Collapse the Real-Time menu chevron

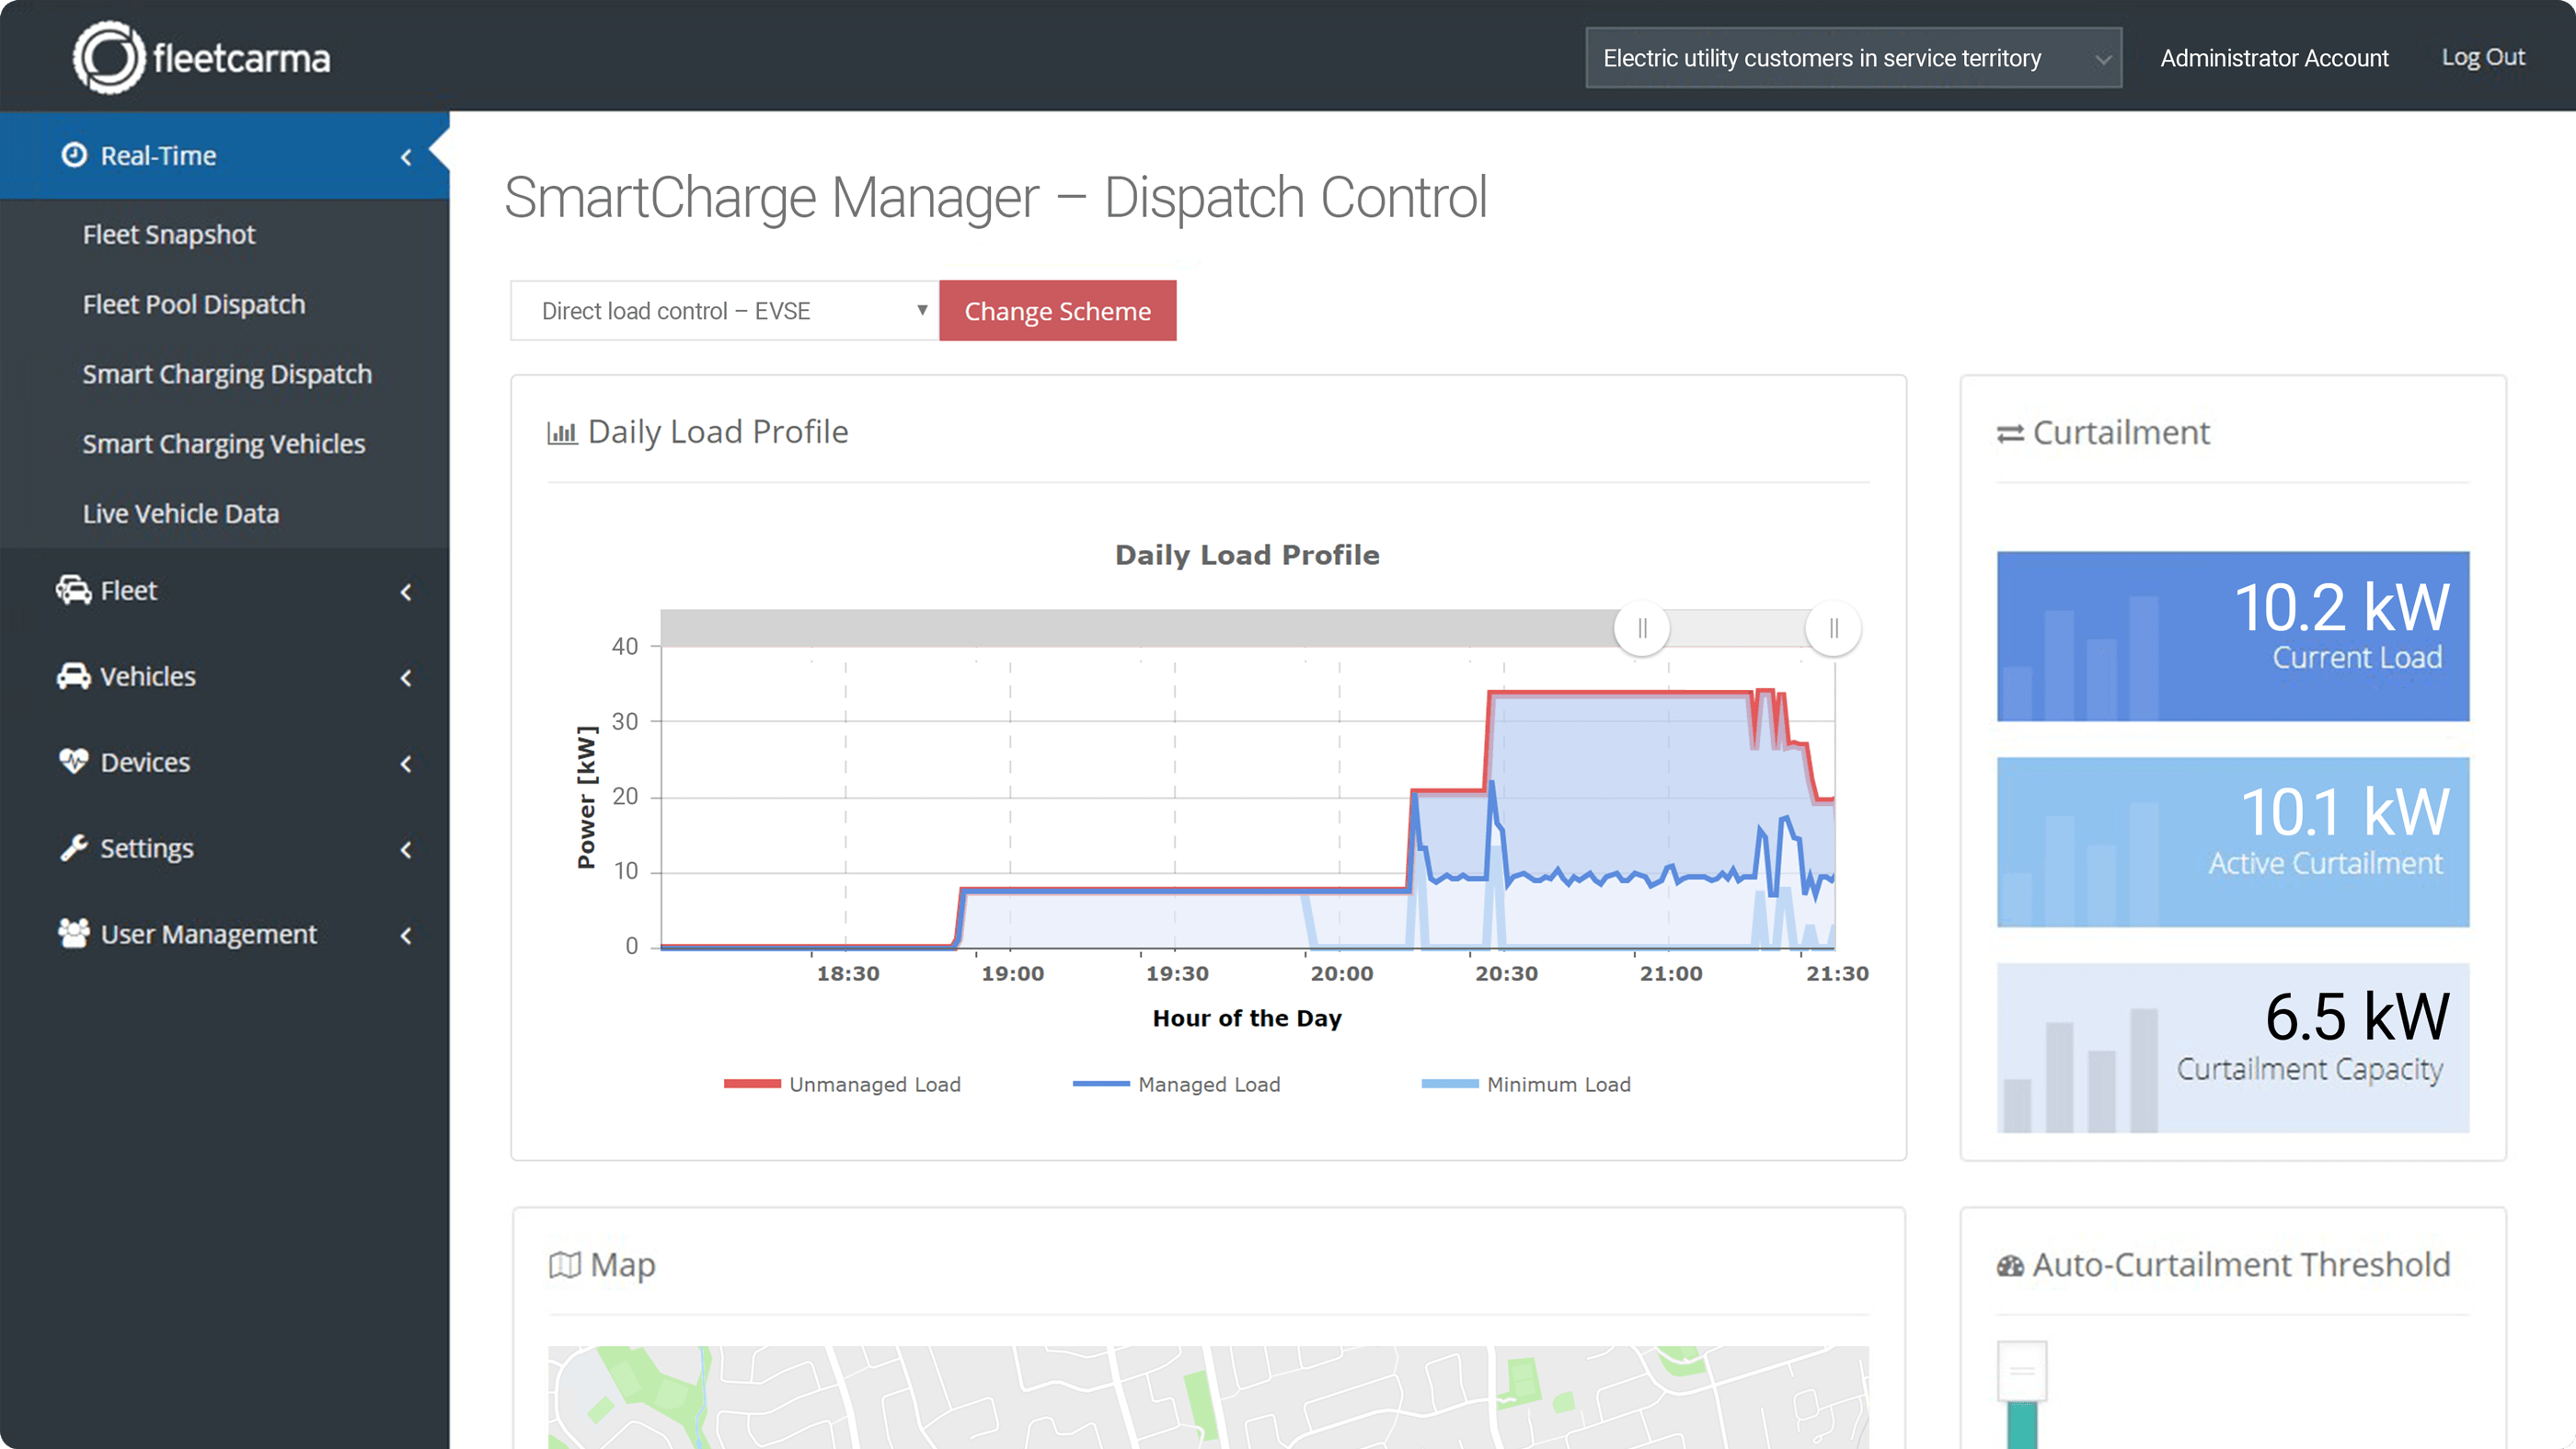[x=406, y=156]
